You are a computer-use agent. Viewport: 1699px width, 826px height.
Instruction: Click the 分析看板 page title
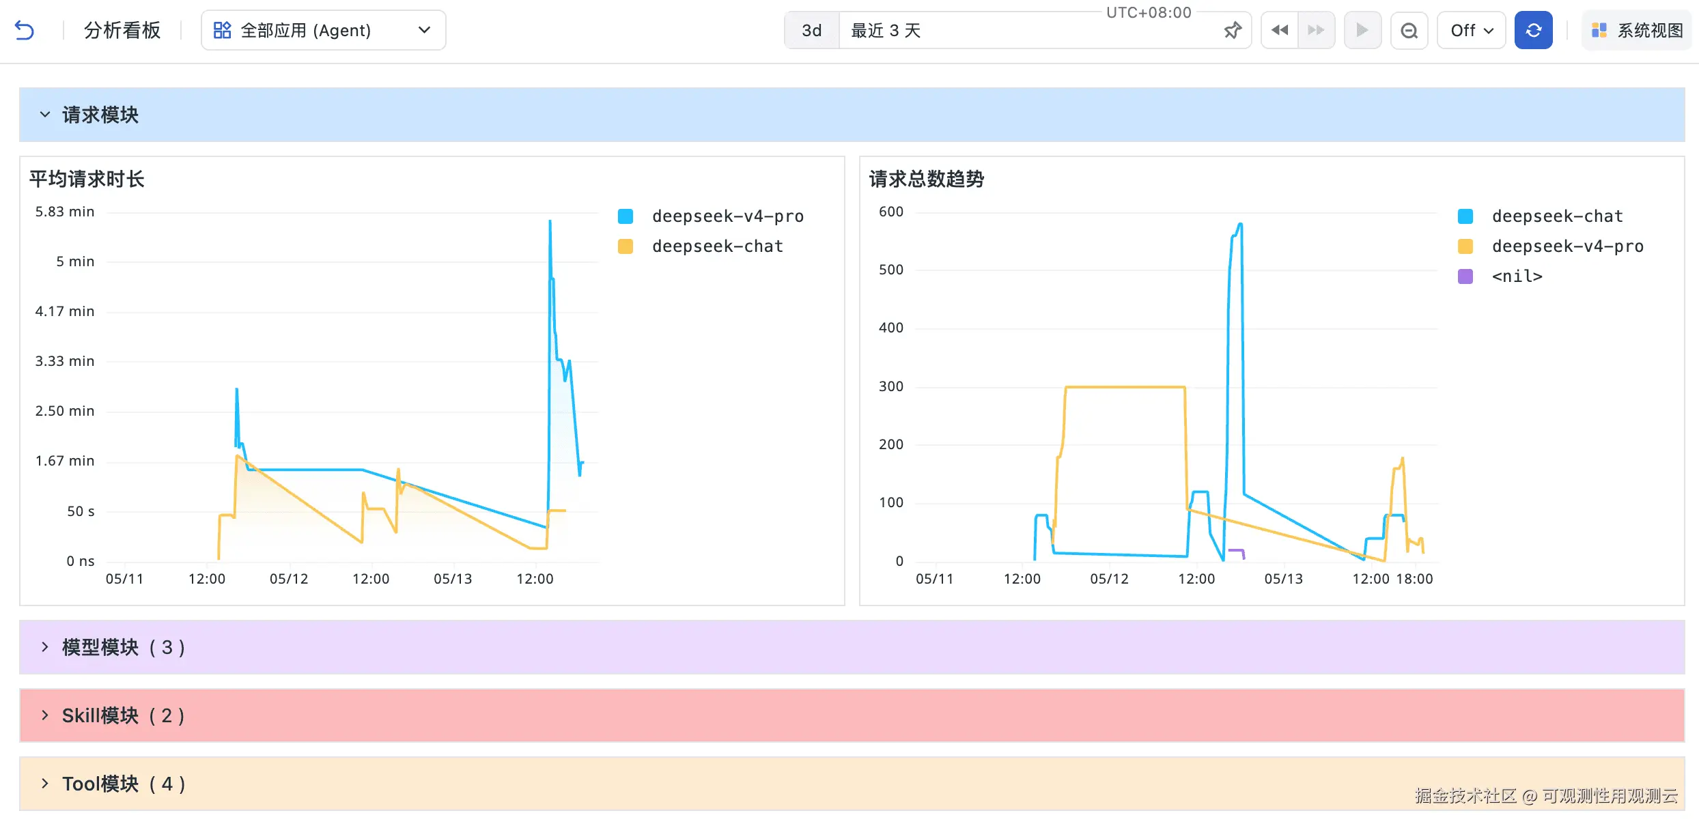point(122,31)
